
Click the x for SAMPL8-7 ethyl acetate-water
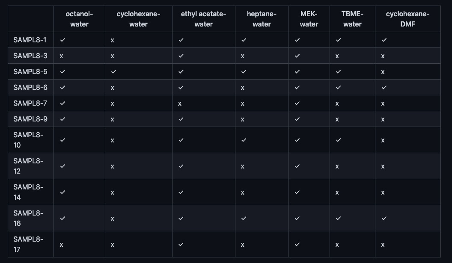click(x=180, y=103)
